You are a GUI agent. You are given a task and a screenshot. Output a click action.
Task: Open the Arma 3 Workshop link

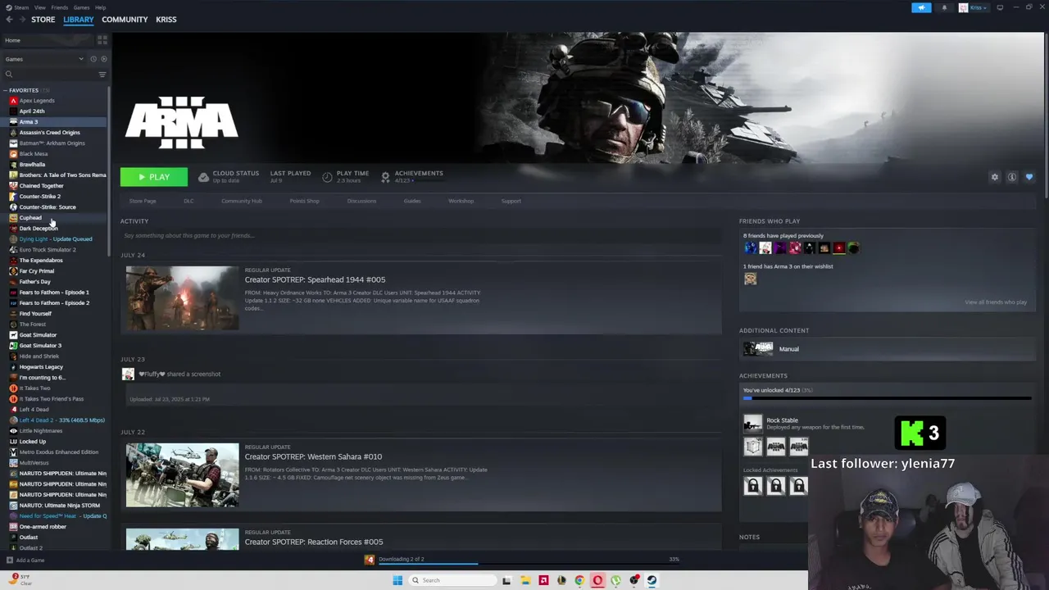[461, 201]
